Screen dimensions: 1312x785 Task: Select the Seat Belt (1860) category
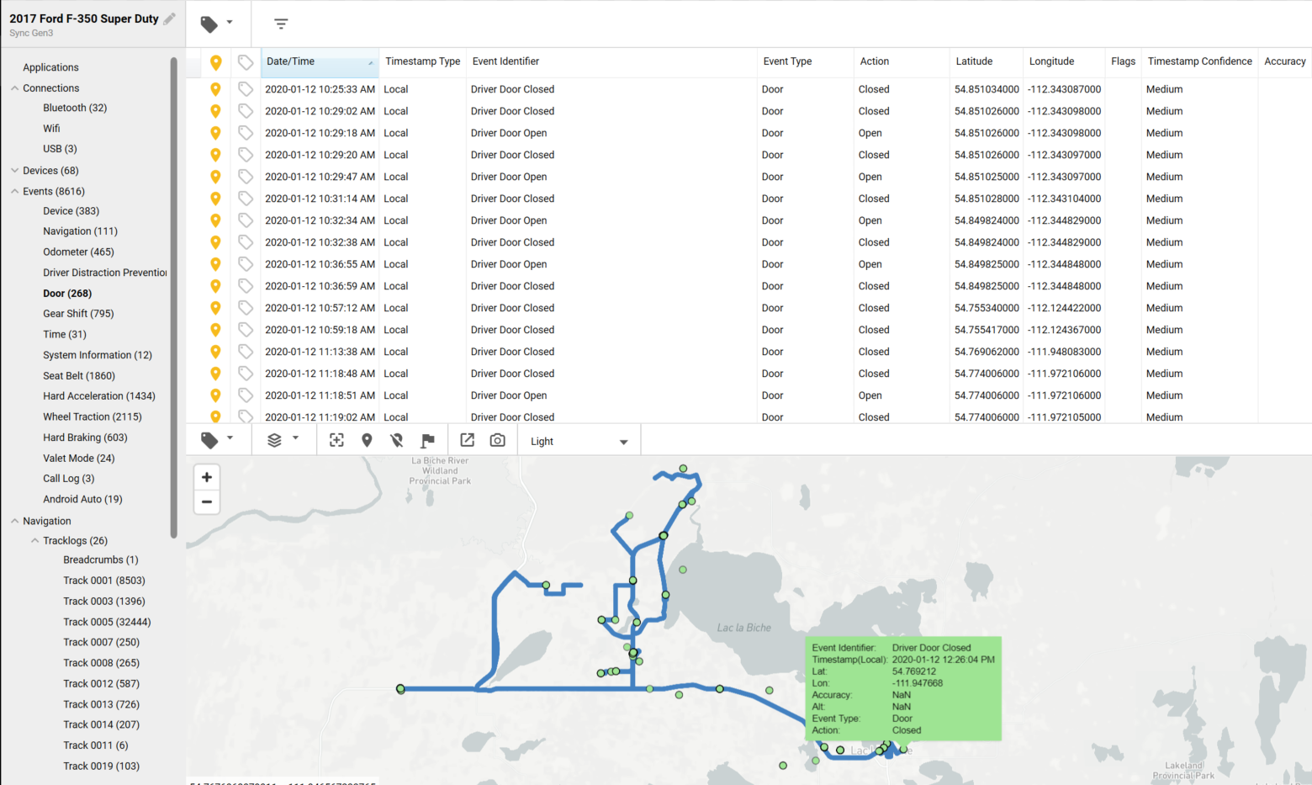pos(78,375)
